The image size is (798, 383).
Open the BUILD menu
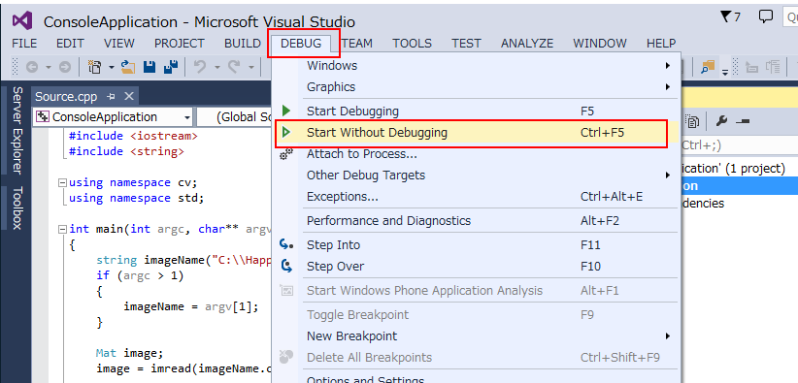tap(243, 44)
